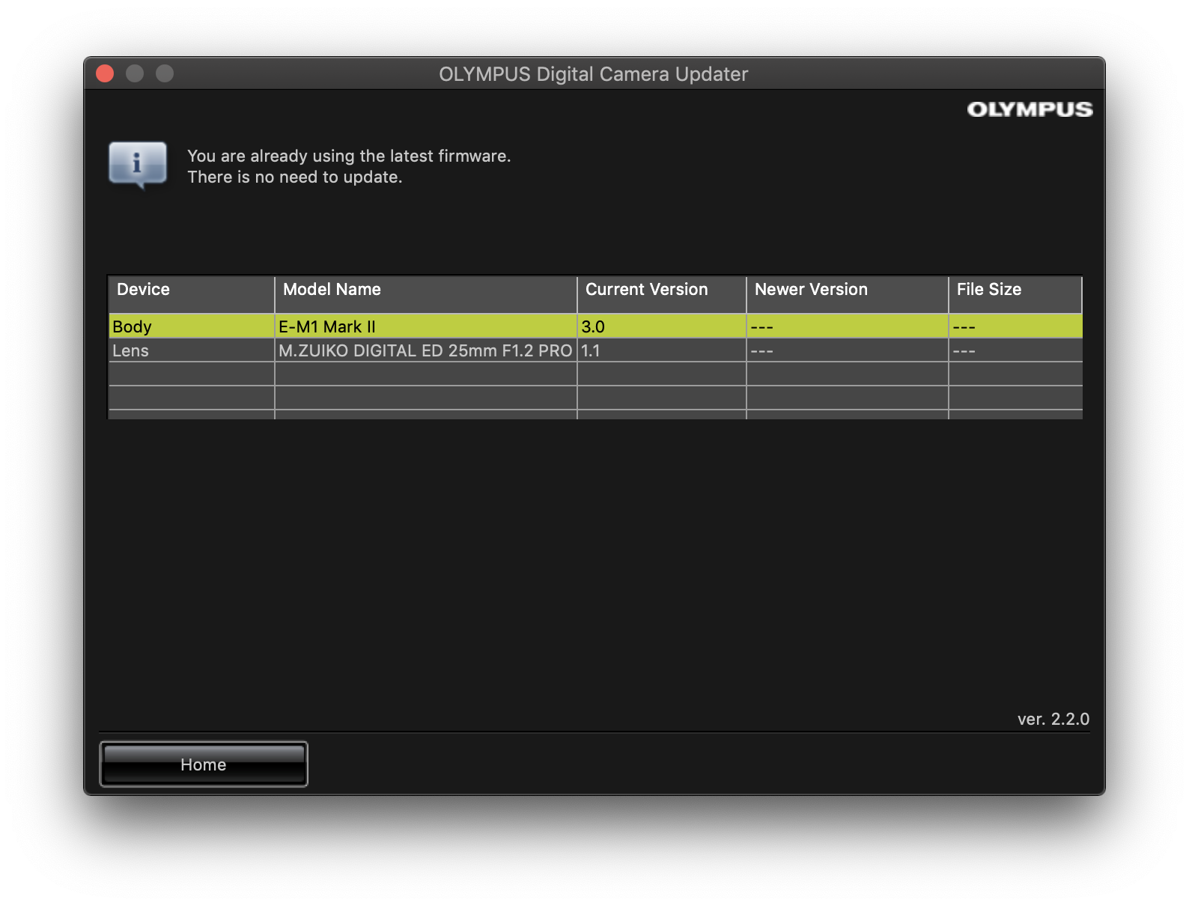Select the Device column header
Image resolution: width=1189 pixels, height=906 pixels.
pos(192,294)
